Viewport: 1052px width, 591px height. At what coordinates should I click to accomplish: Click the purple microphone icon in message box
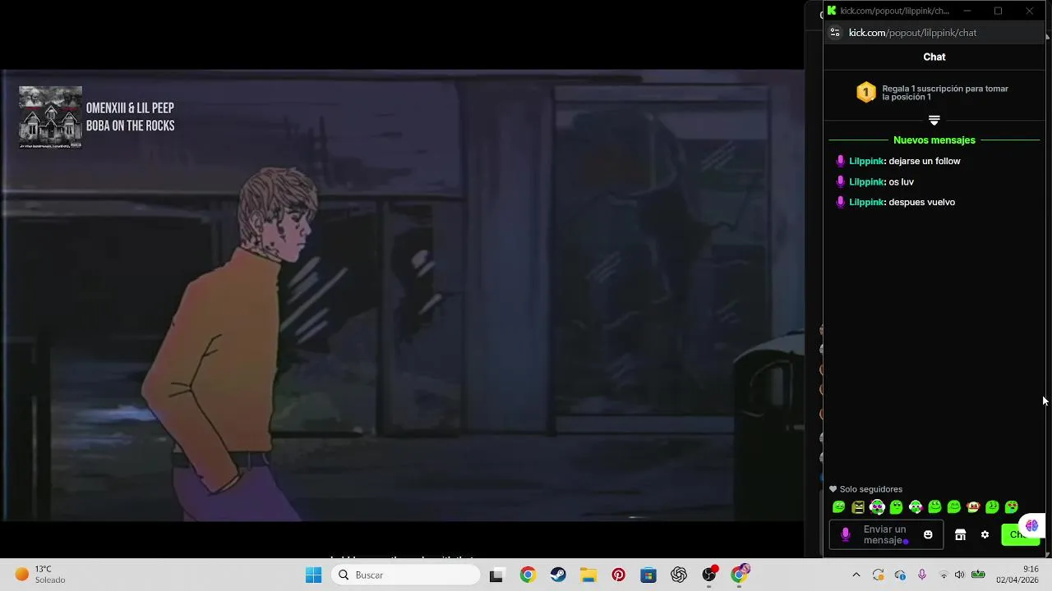click(x=846, y=534)
